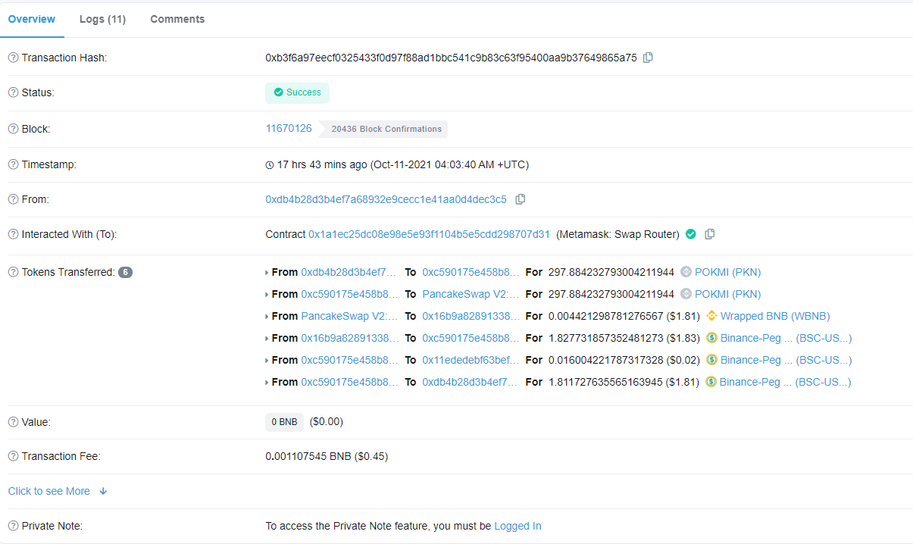This screenshot has height=544, width=913.
Task: Click the clock icon beside the timestamp
Action: pyautogui.click(x=268, y=164)
